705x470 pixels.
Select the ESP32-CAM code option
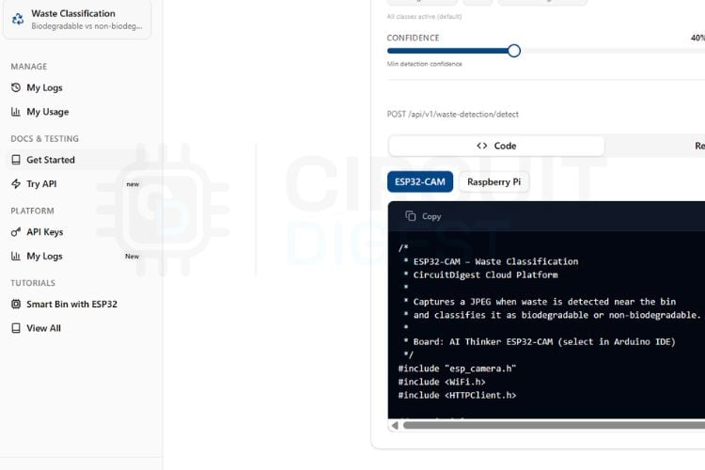(420, 181)
